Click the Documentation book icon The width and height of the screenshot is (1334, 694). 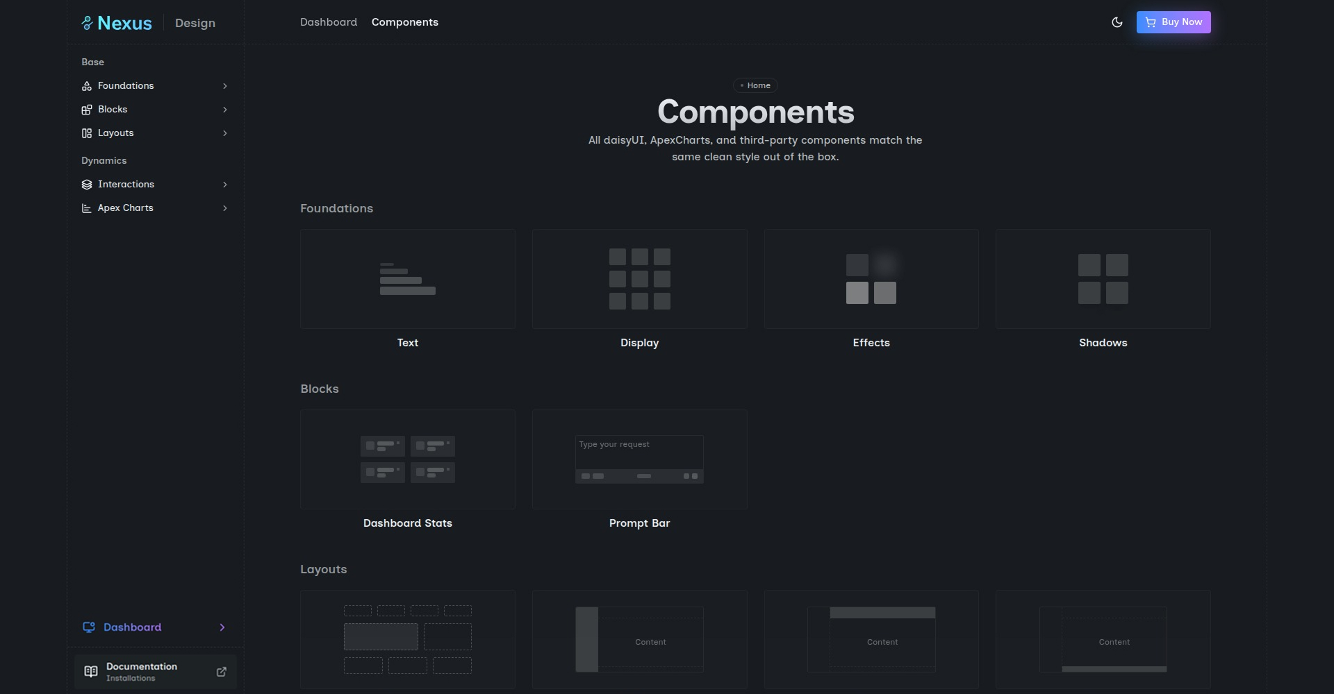[91, 672]
